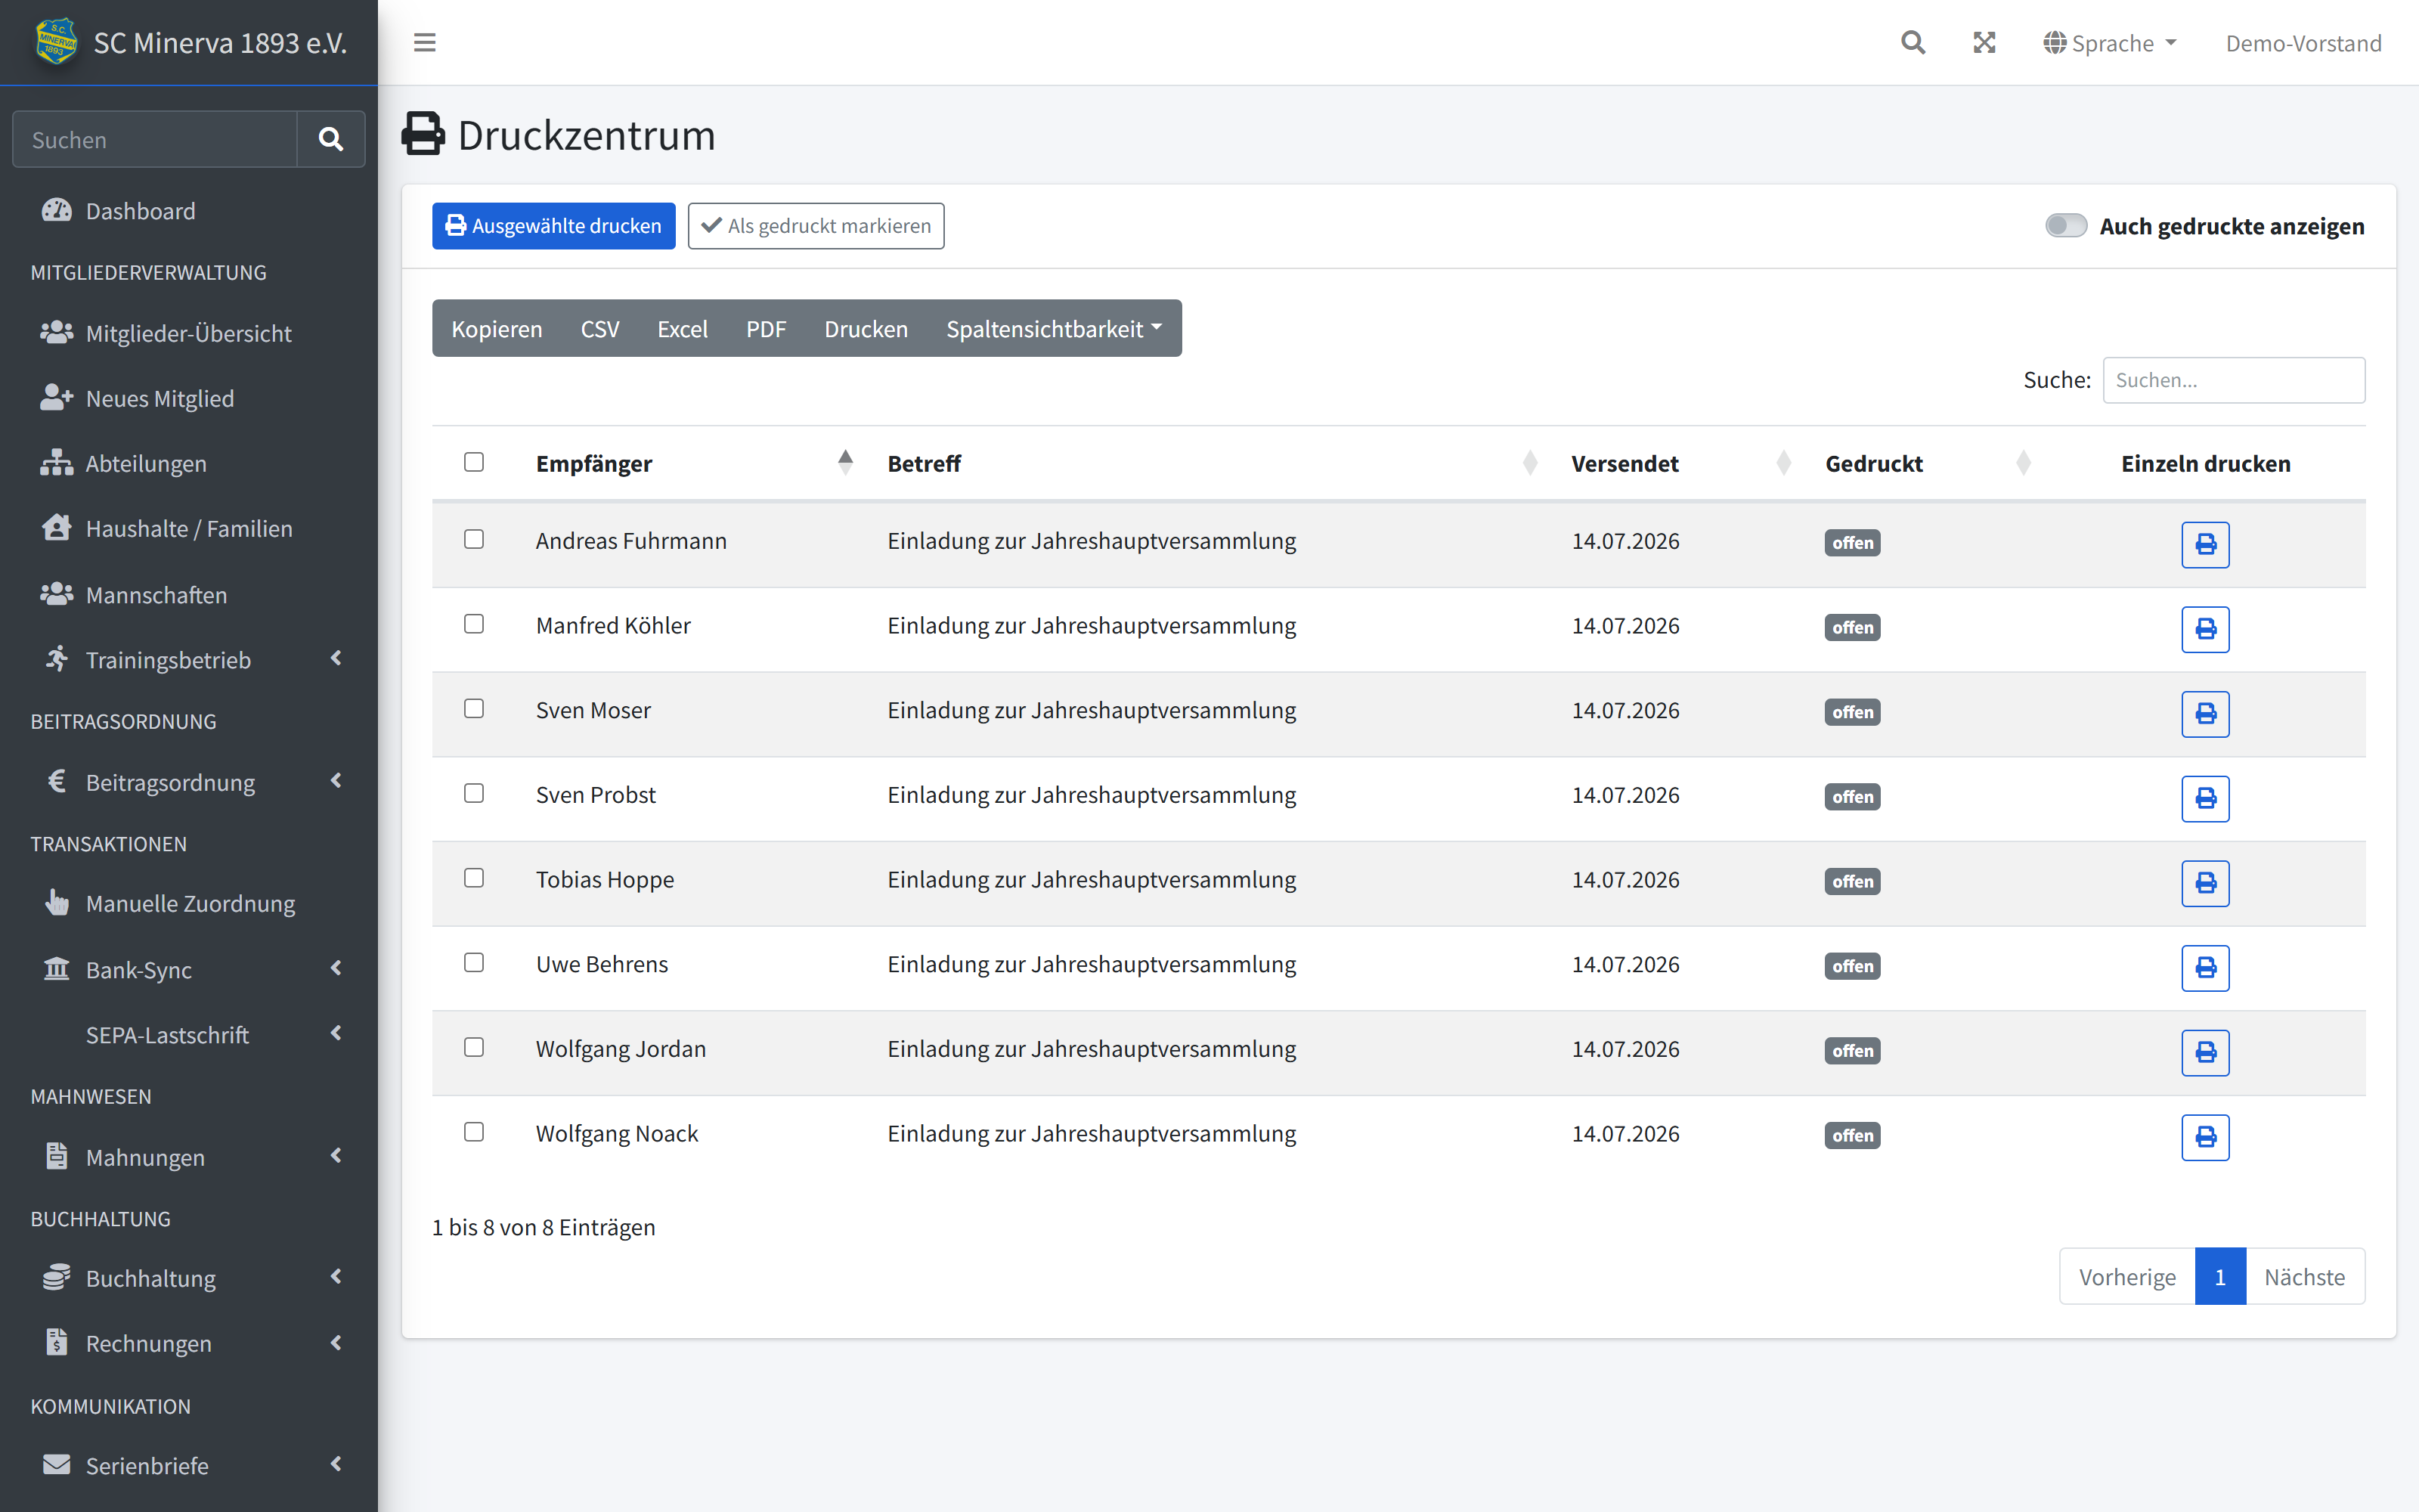
Task: Export table as Excel
Action: 683,328
